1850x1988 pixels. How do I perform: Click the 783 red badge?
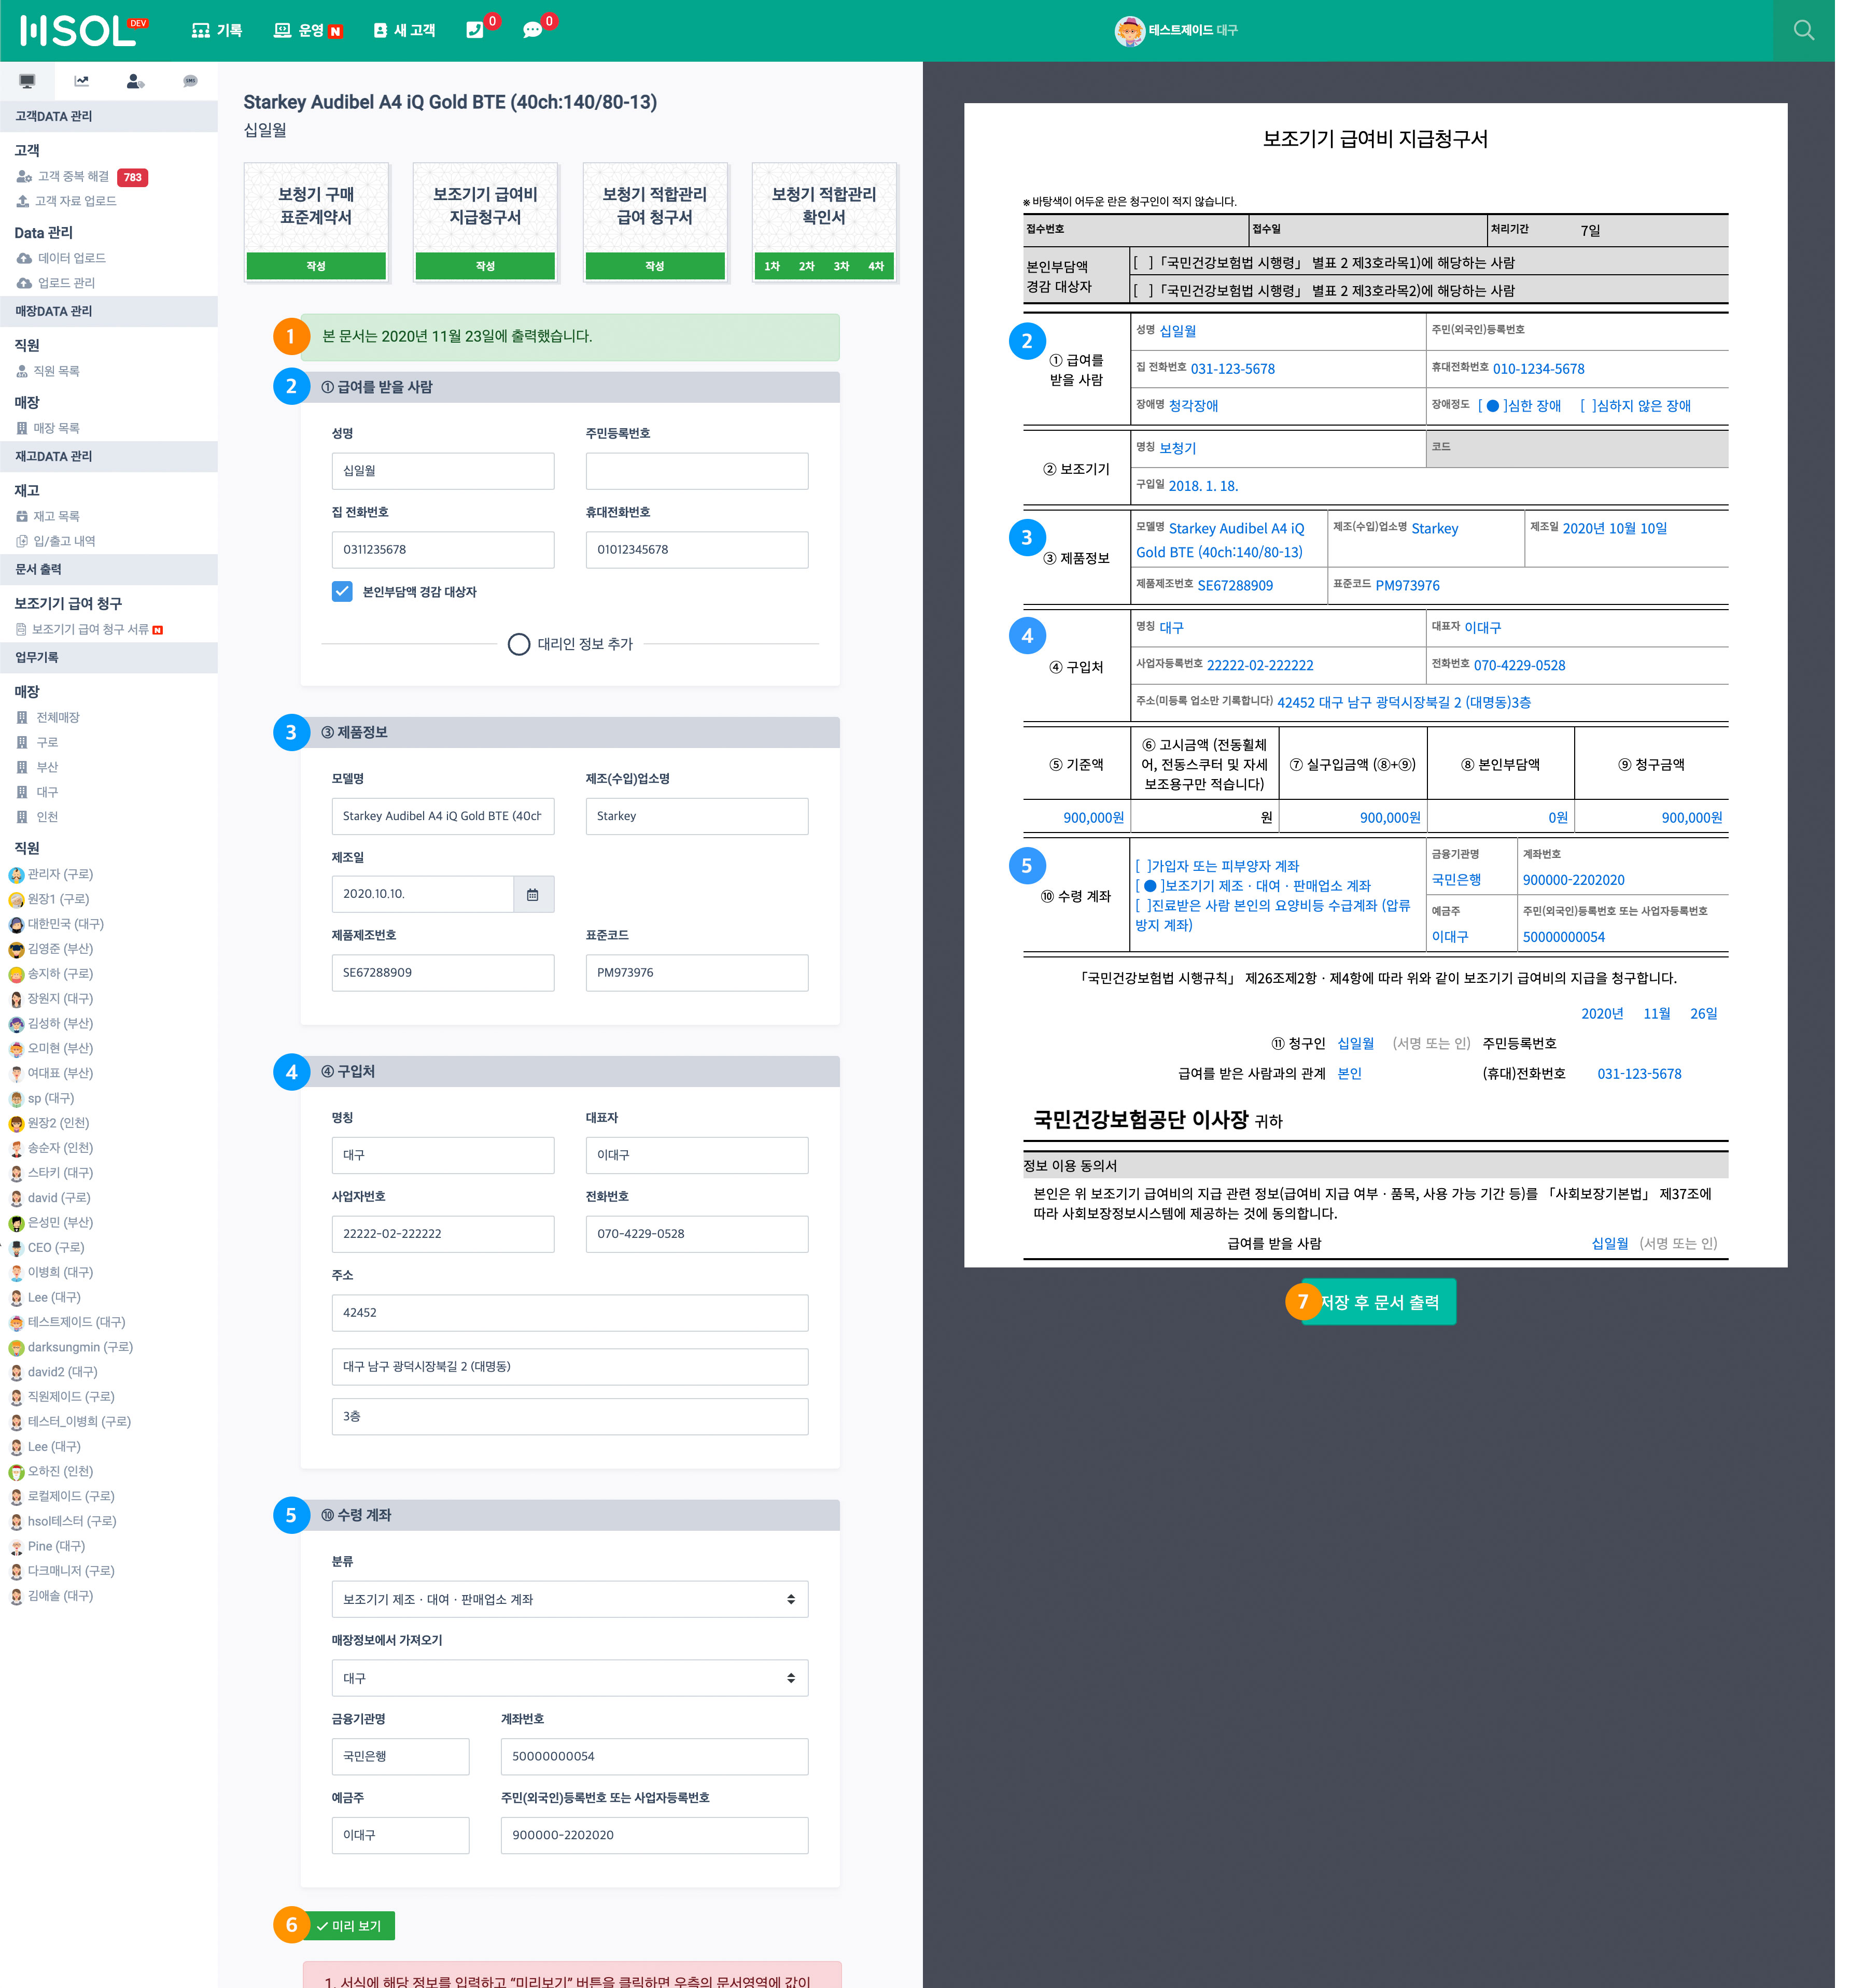132,177
